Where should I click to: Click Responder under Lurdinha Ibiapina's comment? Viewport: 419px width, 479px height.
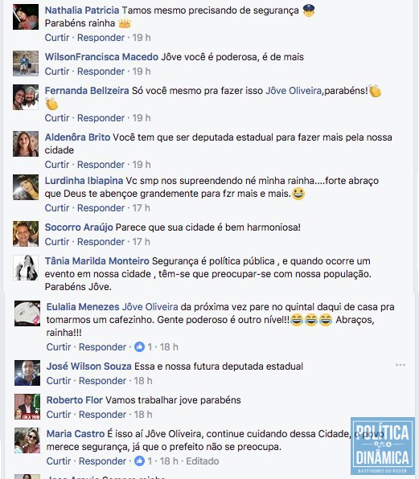pyautogui.click(x=101, y=207)
